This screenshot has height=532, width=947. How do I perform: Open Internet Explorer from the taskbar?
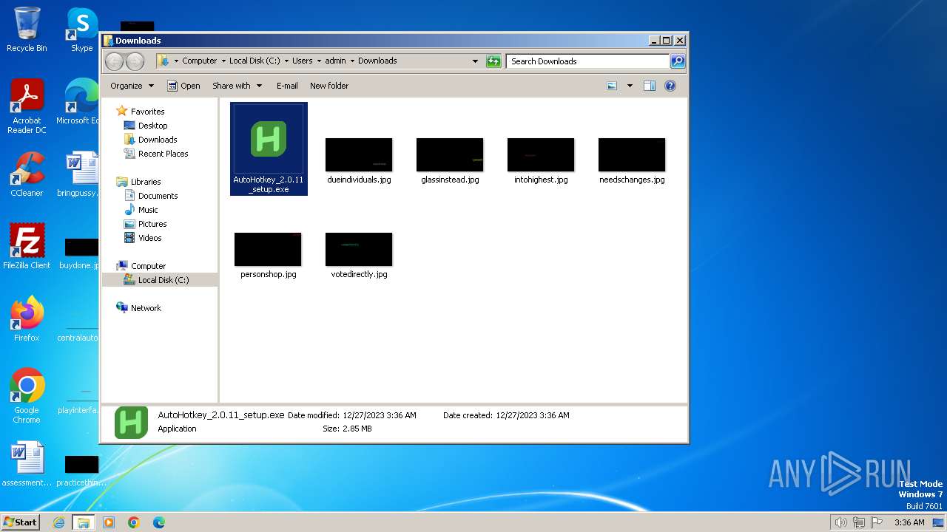point(59,522)
